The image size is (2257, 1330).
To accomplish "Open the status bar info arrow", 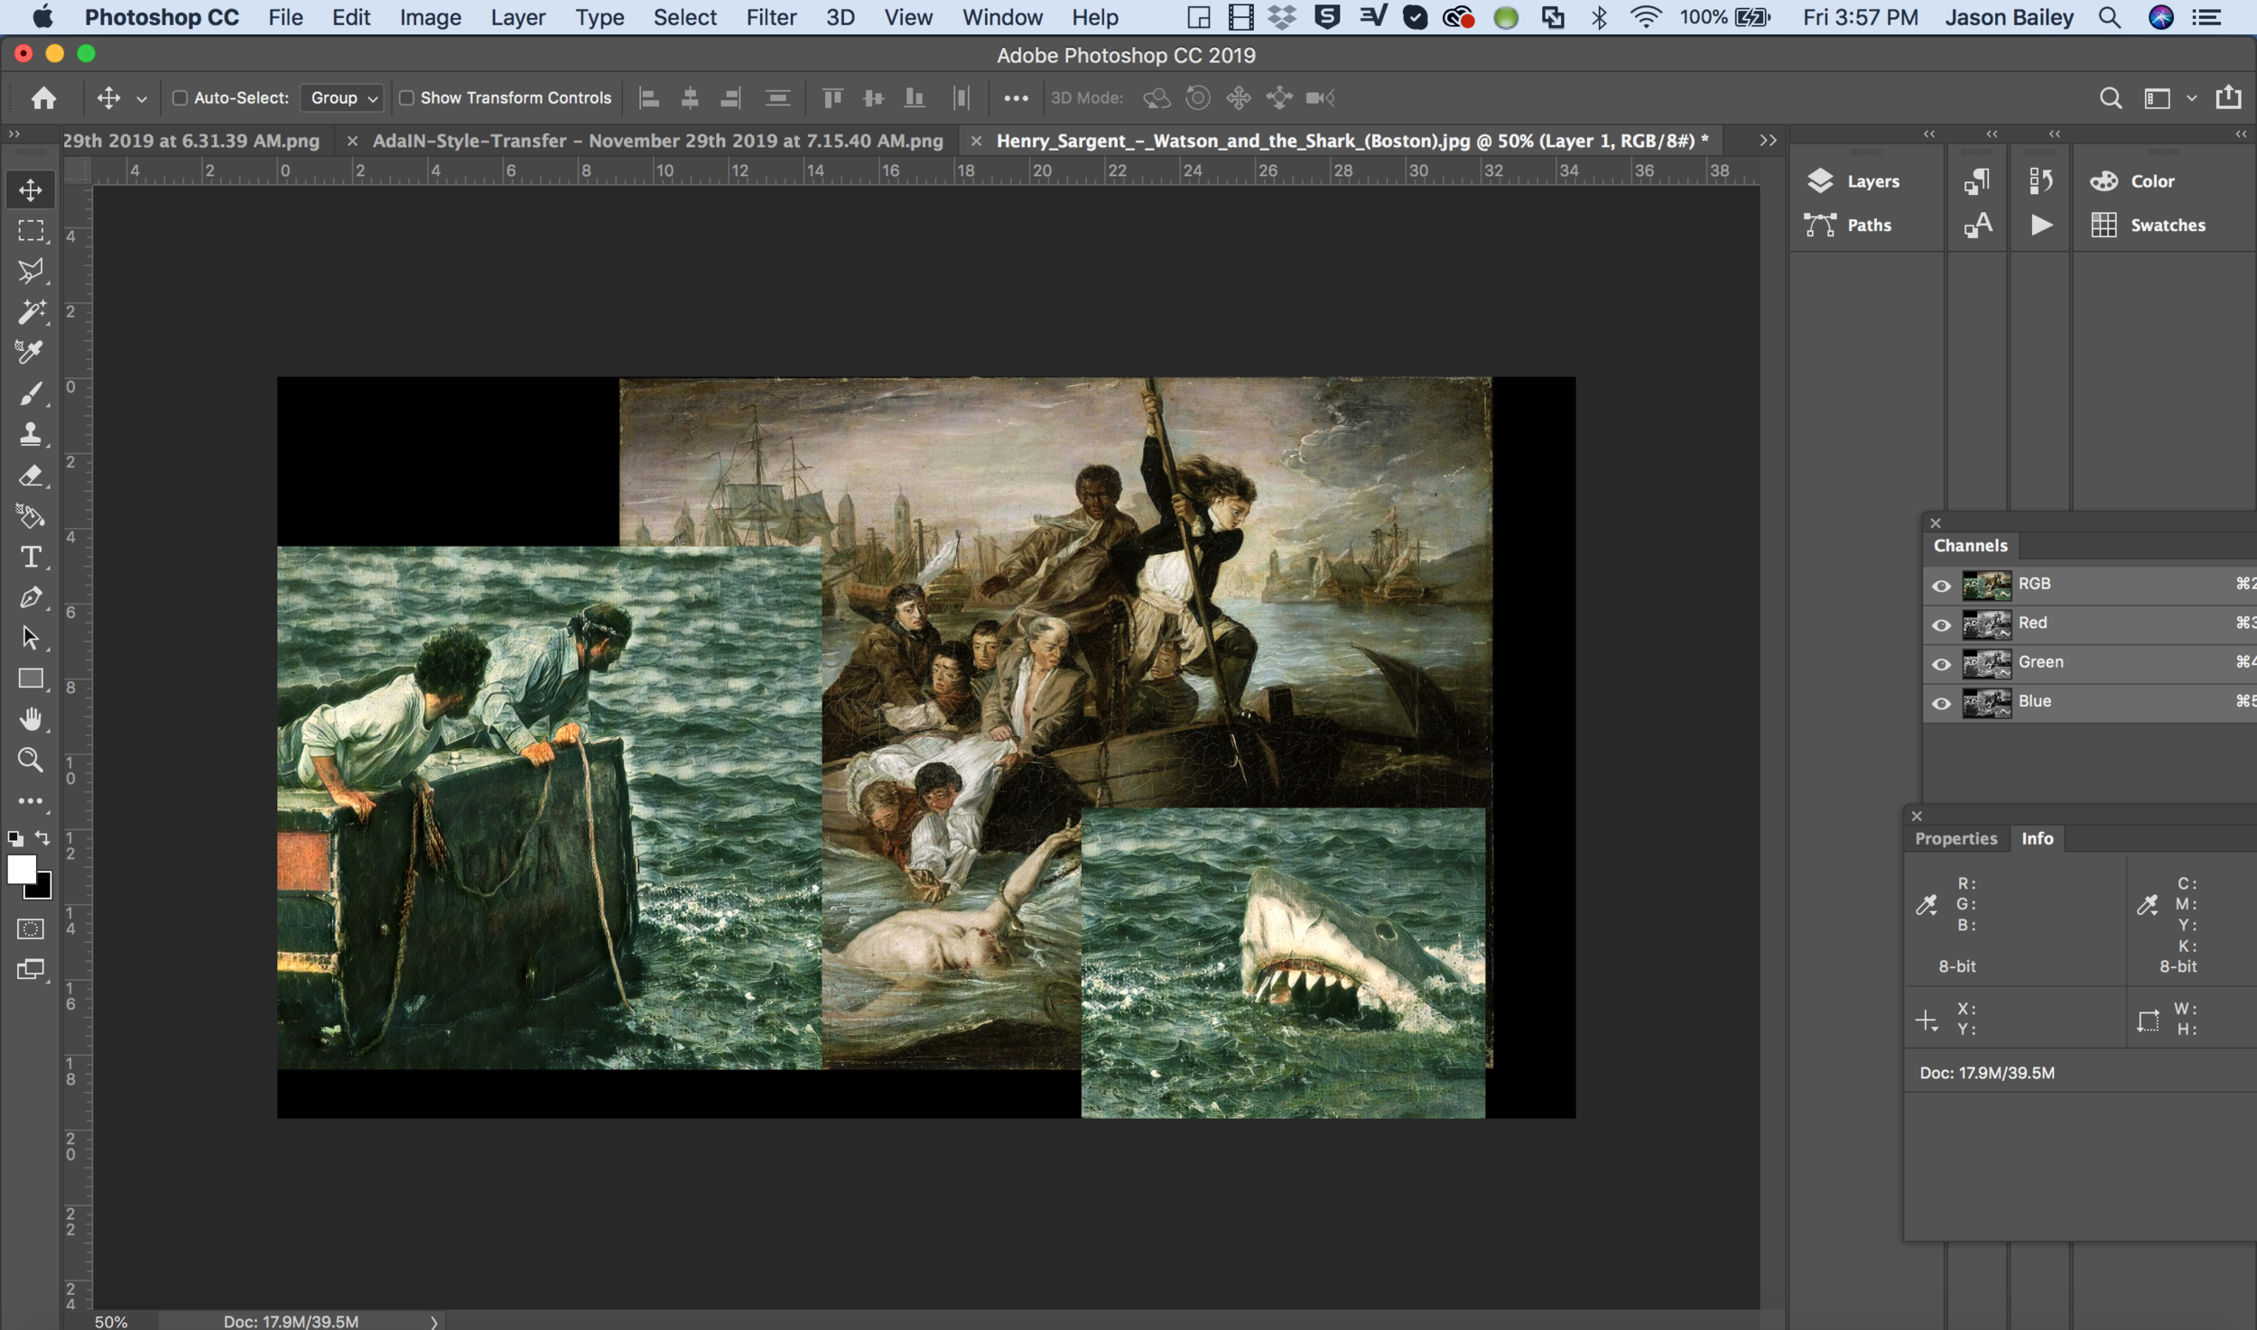I will coord(434,1322).
